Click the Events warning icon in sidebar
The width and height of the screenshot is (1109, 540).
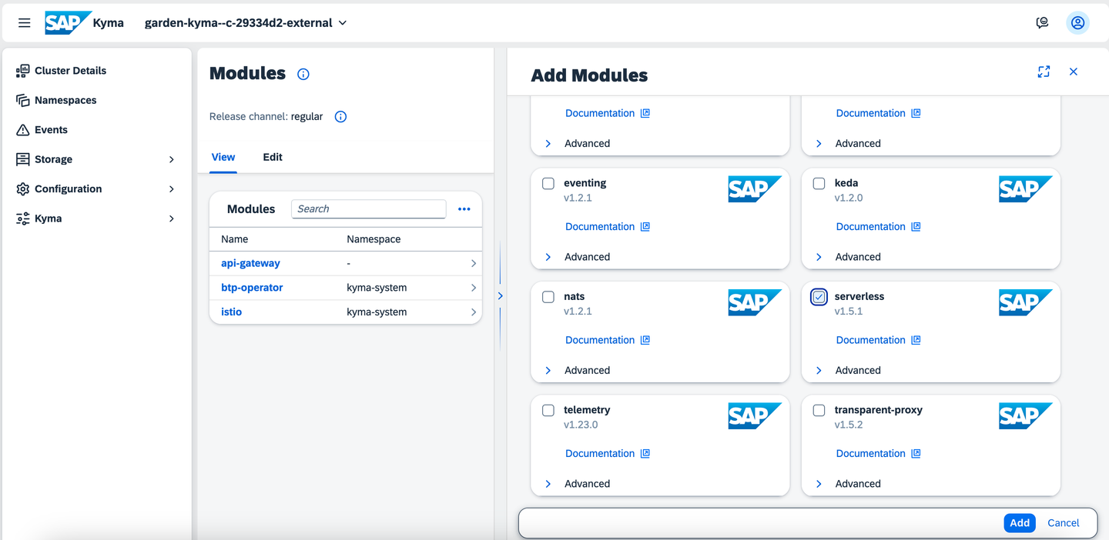23,130
